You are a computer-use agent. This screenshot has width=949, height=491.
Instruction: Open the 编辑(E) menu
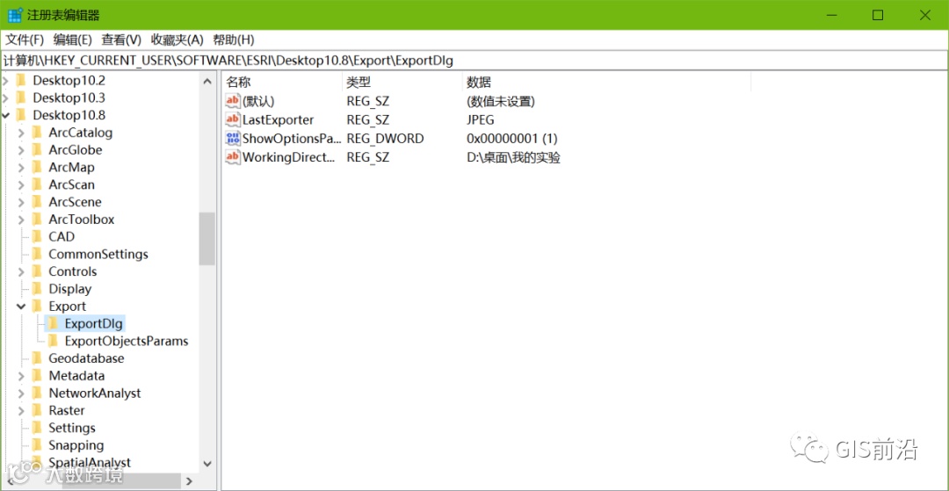(x=73, y=40)
